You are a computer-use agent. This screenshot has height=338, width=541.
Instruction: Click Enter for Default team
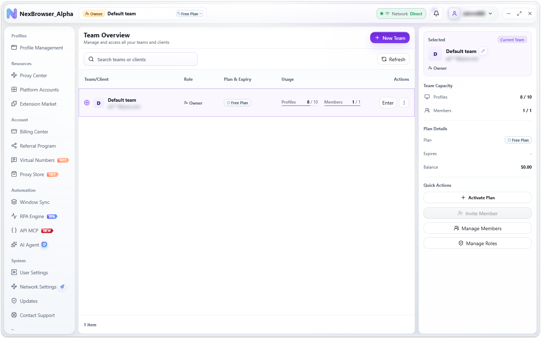point(388,103)
